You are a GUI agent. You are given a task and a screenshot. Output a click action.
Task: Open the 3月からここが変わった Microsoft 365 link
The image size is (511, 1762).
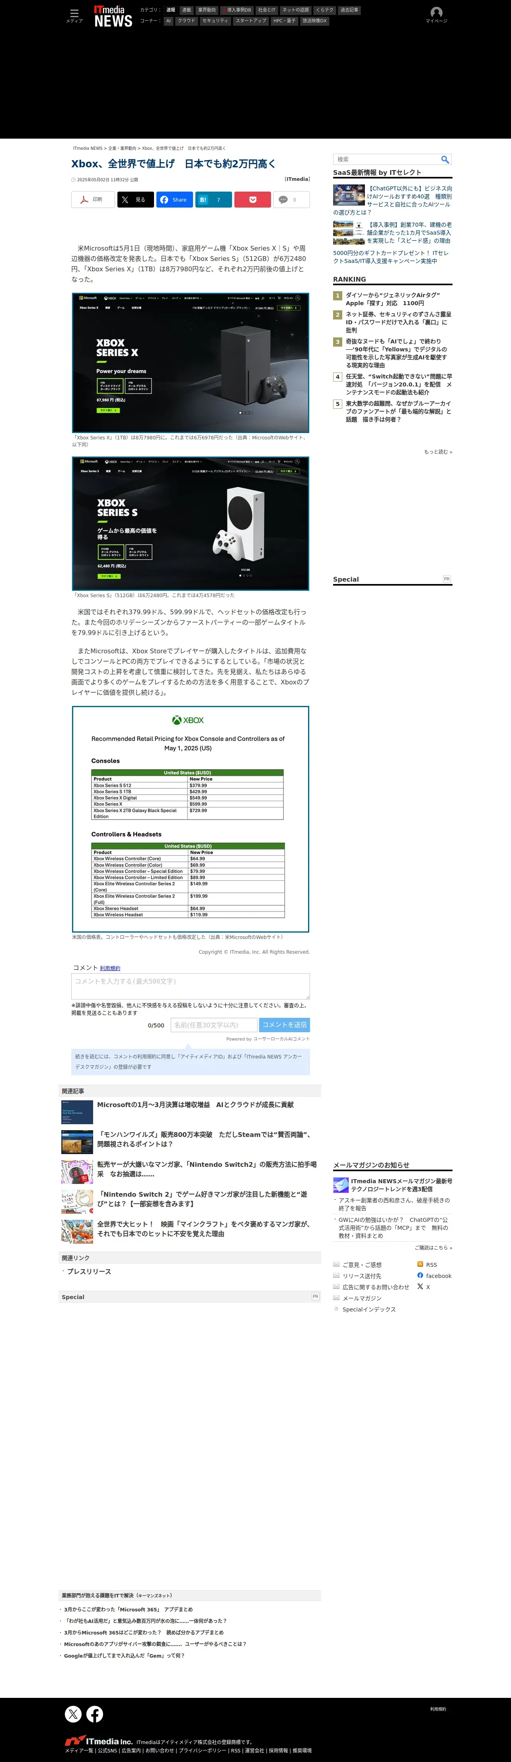coord(129,1609)
